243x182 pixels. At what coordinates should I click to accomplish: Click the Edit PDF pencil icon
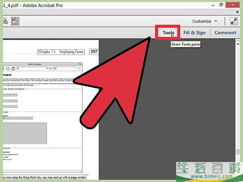click(x=15, y=21)
